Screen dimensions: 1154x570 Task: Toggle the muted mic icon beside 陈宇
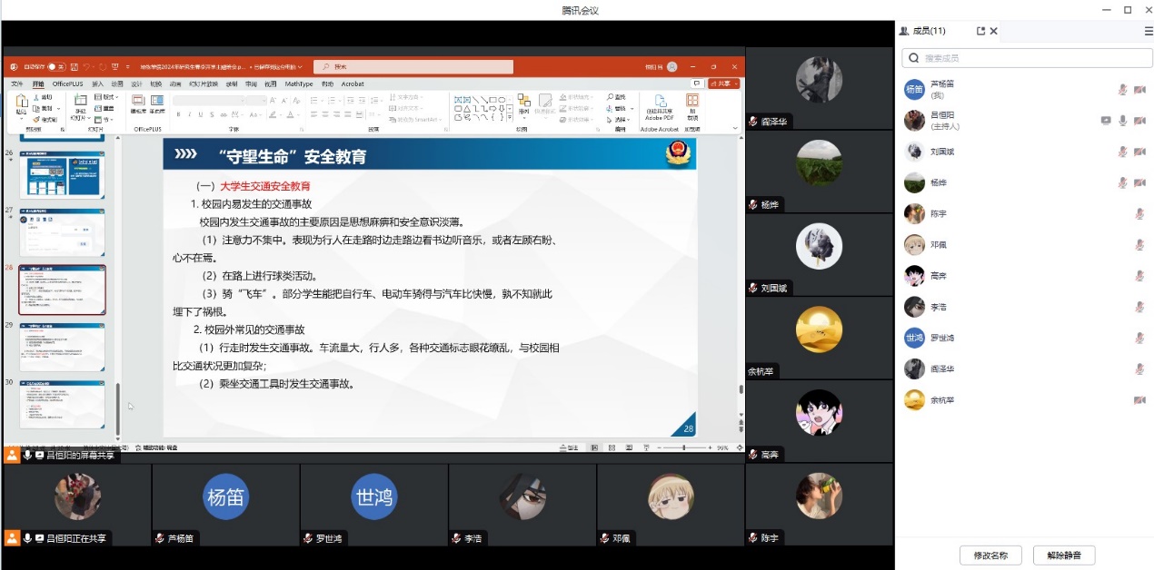pyautogui.click(x=1139, y=214)
